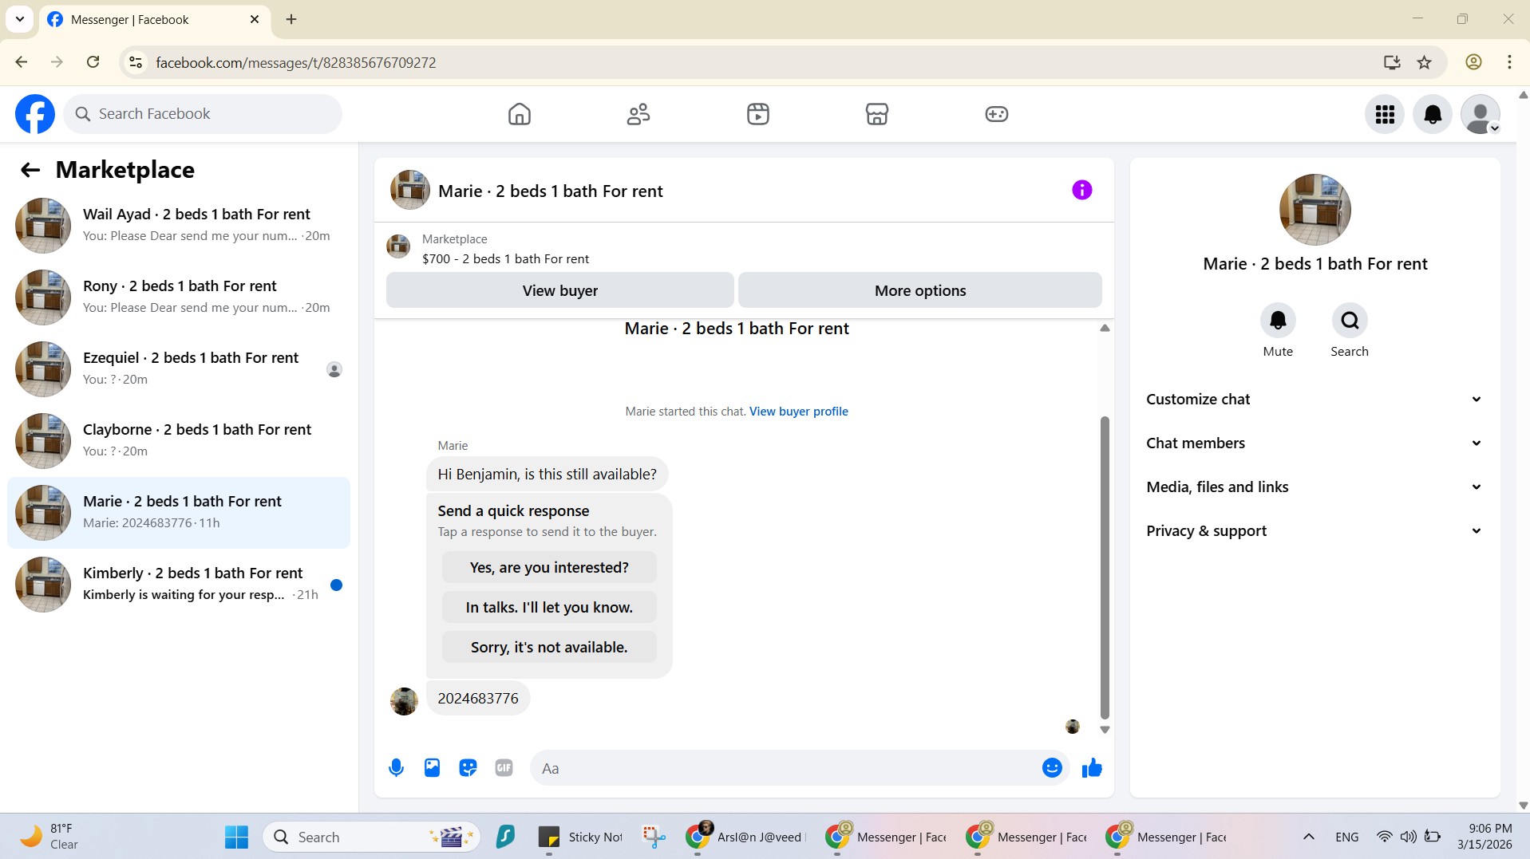
Task: Click the listing thumbnail in the Marketplace banner
Action: pos(398,246)
